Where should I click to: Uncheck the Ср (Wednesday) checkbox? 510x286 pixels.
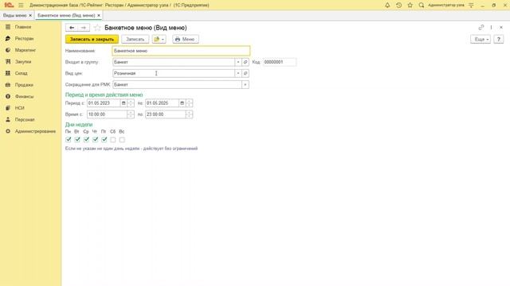tap(86, 140)
